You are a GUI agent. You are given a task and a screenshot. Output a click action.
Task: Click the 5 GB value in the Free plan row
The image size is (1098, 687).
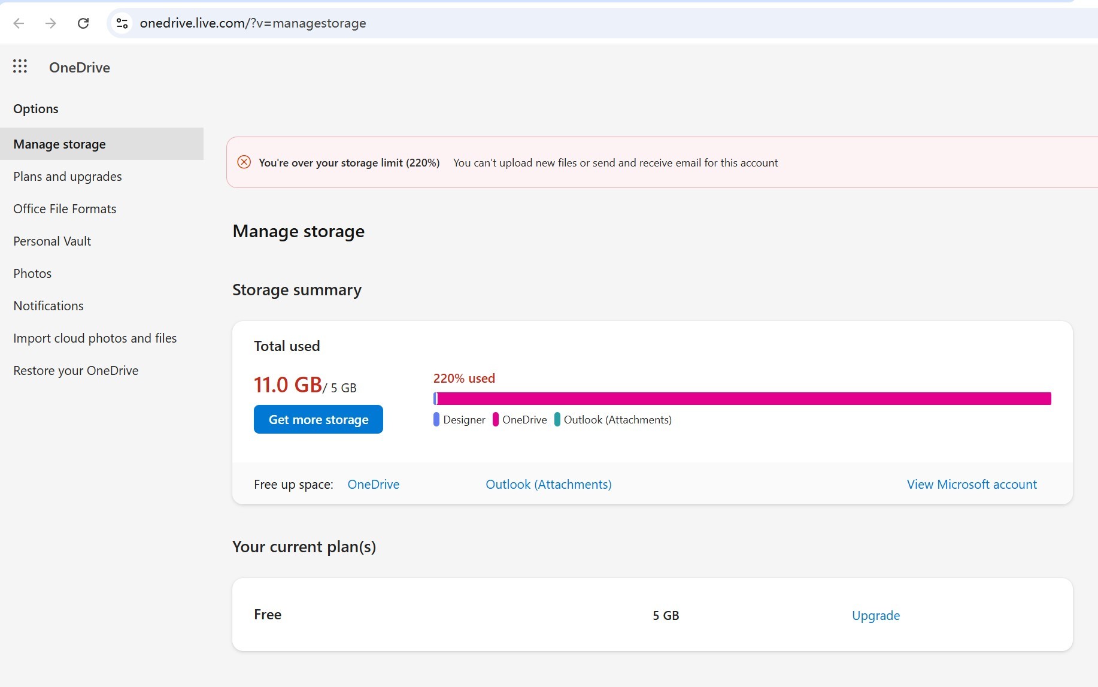(666, 615)
